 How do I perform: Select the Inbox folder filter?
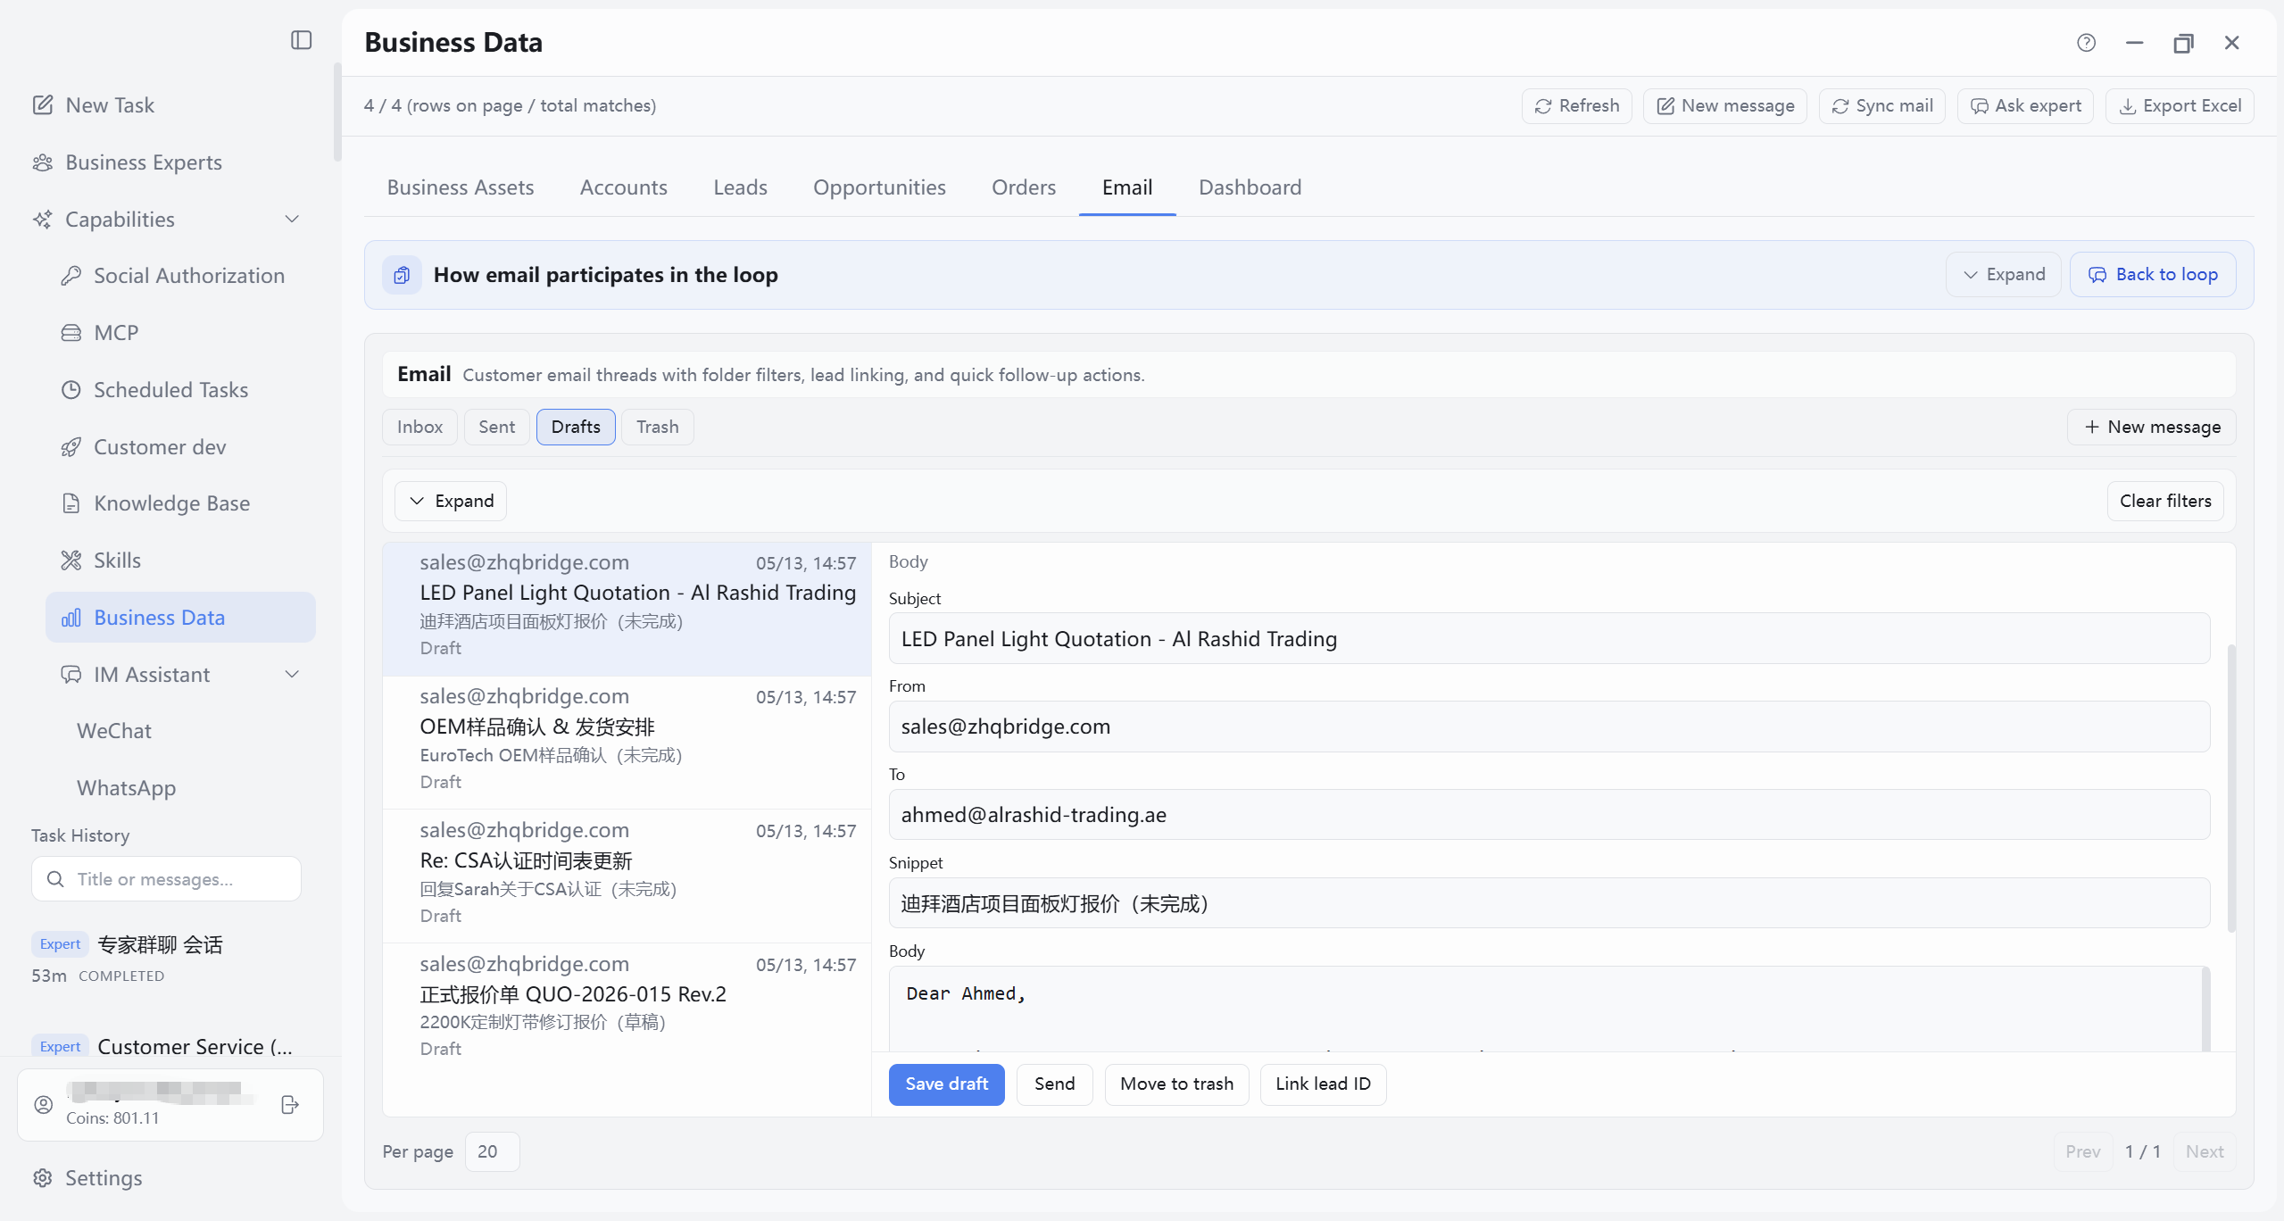coord(419,428)
